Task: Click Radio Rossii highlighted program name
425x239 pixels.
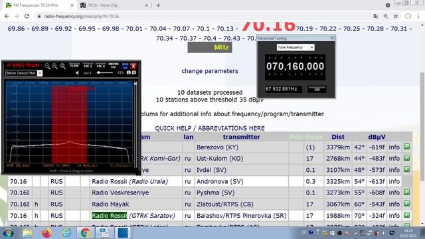Action: pyautogui.click(x=109, y=216)
